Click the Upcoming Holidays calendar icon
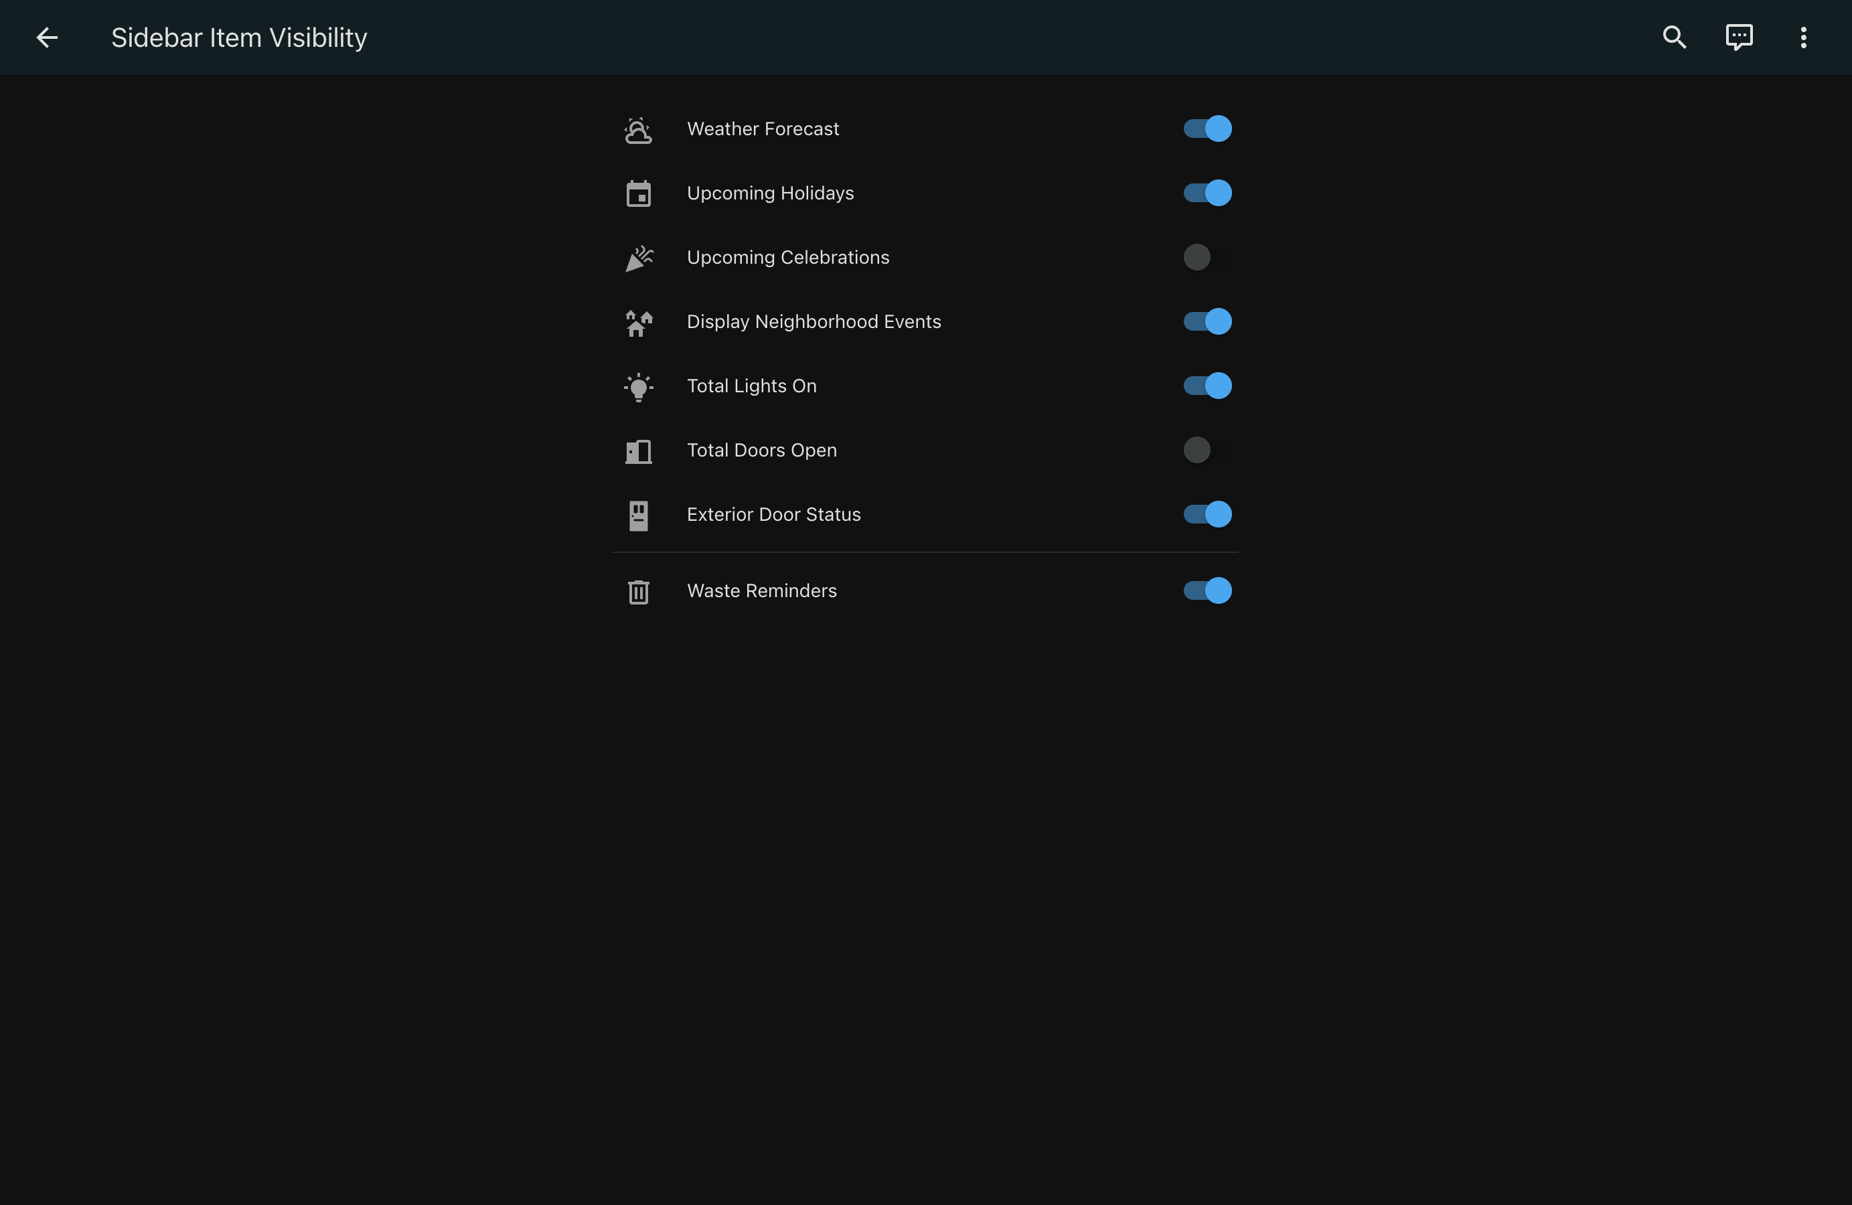 638,193
